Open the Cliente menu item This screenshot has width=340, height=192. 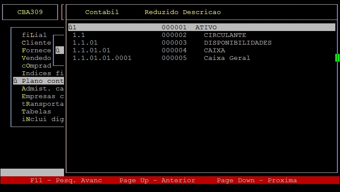pyautogui.click(x=36, y=42)
